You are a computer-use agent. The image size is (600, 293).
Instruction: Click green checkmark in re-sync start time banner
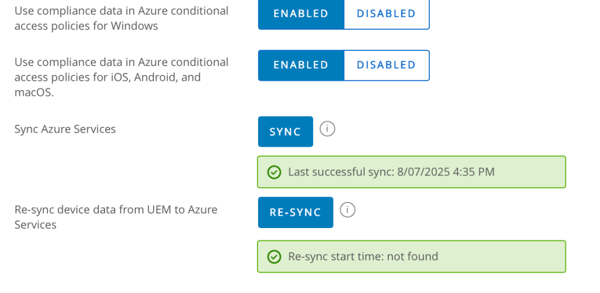coord(274,256)
